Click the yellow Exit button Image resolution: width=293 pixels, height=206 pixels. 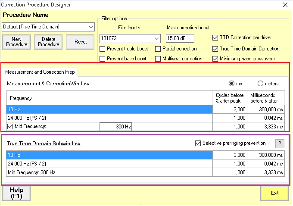pyautogui.click(x=274, y=193)
